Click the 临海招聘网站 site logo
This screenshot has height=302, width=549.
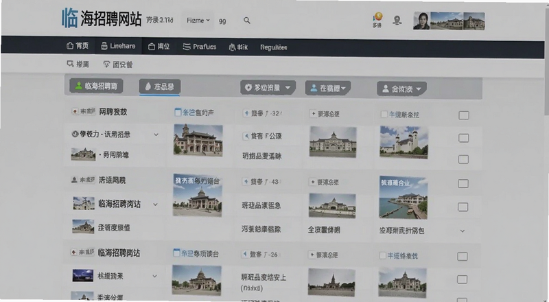click(102, 19)
